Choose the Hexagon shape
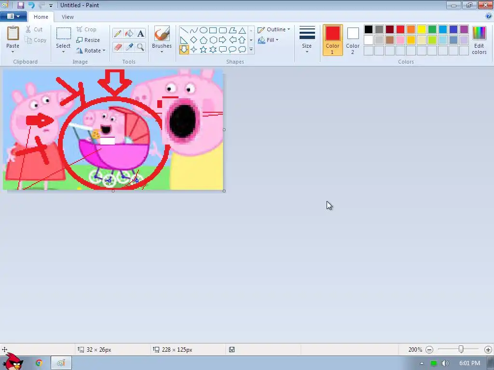 tap(213, 40)
